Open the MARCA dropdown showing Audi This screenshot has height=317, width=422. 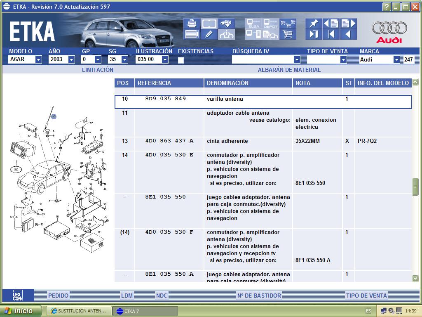point(396,59)
